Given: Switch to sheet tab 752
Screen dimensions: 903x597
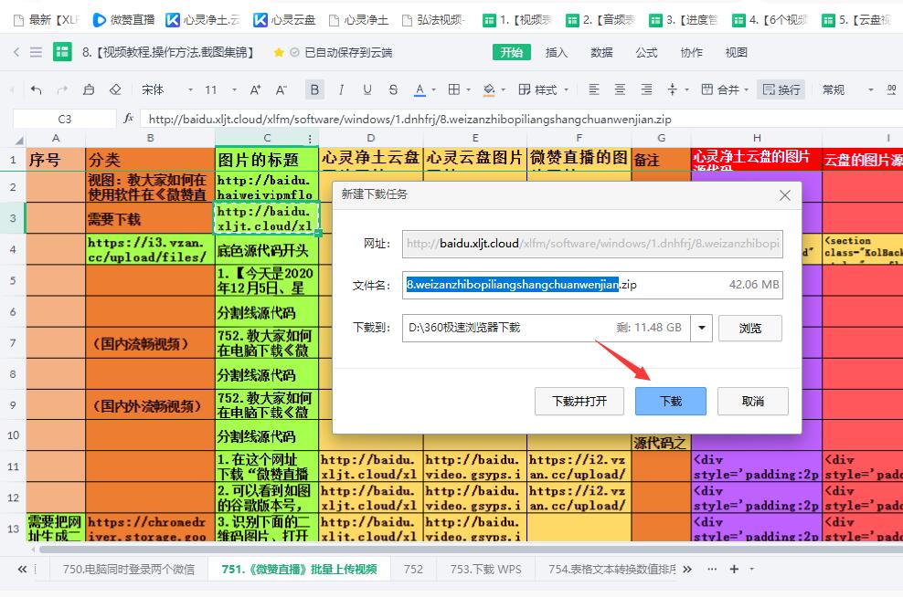Looking at the screenshot, I should 413,569.
